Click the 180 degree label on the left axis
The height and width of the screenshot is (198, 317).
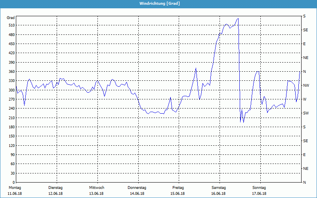tap(11, 127)
